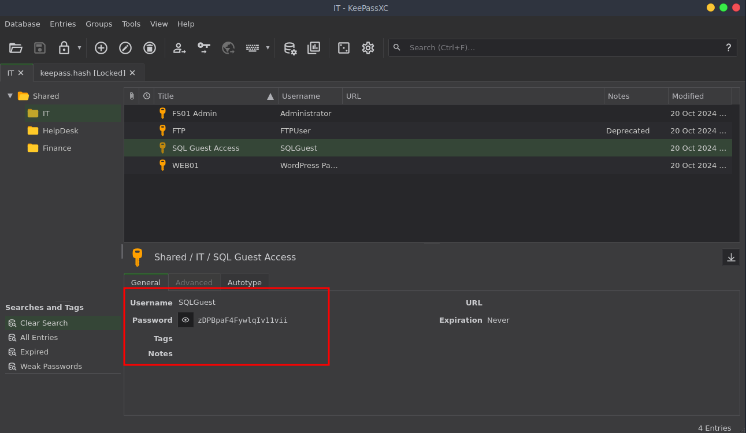Open the General details tab
The width and height of the screenshot is (746, 433).
coord(146,282)
